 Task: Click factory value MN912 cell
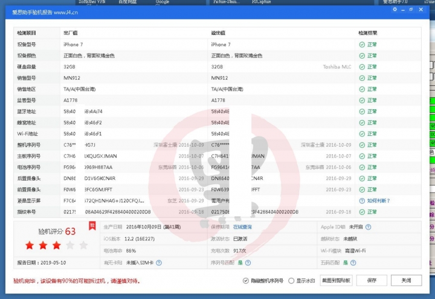72,78
